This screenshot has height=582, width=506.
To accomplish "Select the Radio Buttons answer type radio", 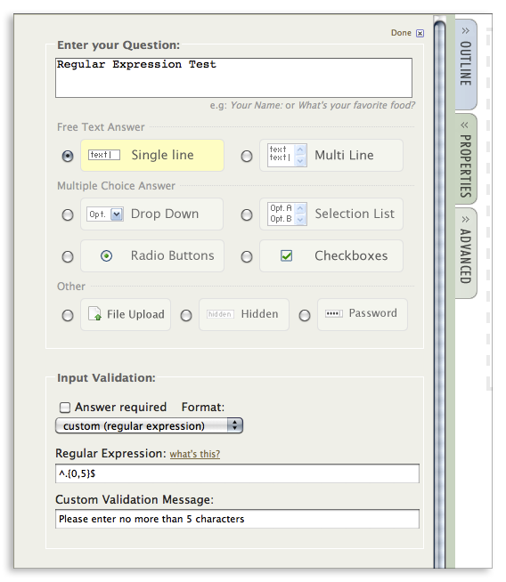I will [x=68, y=256].
